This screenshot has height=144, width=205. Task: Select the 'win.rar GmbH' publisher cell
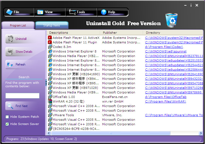coord(113,101)
